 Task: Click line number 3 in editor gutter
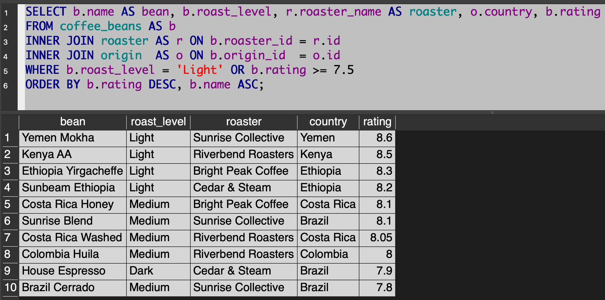click(x=6, y=42)
